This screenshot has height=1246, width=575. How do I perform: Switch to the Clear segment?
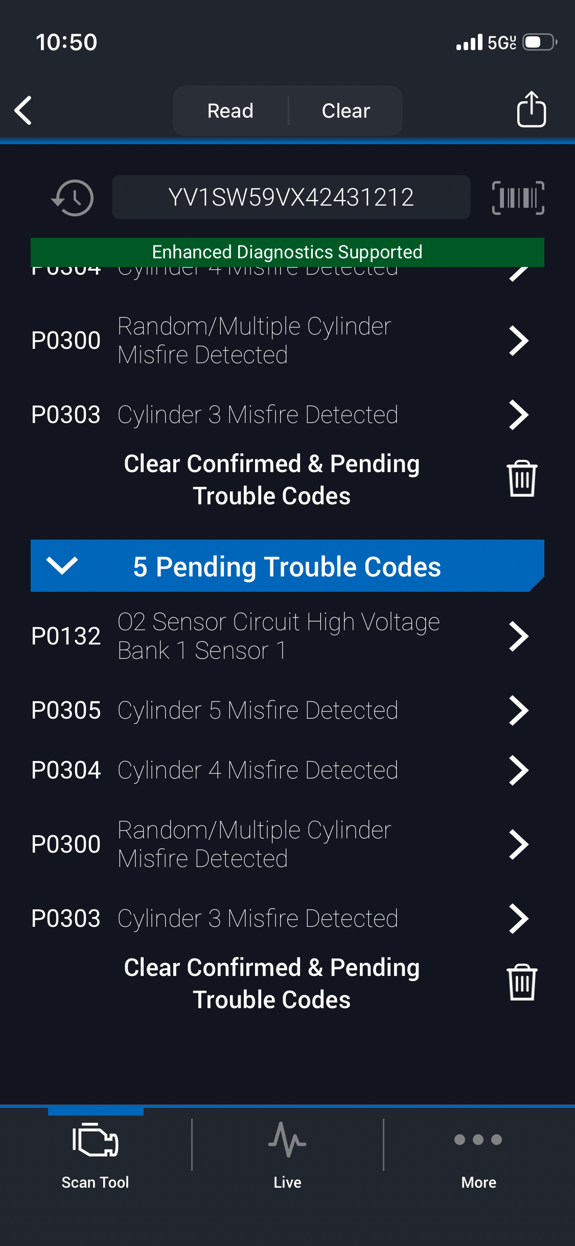click(x=346, y=110)
